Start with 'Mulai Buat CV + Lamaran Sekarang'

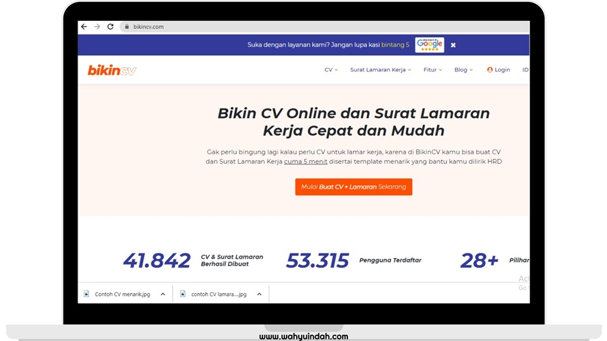tap(353, 187)
